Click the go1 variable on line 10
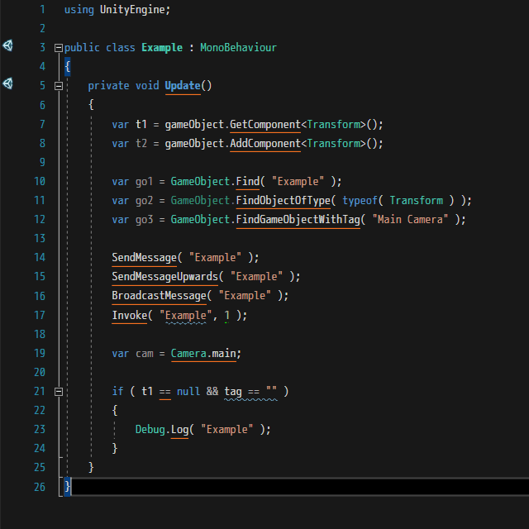The image size is (529, 529). coord(144,182)
